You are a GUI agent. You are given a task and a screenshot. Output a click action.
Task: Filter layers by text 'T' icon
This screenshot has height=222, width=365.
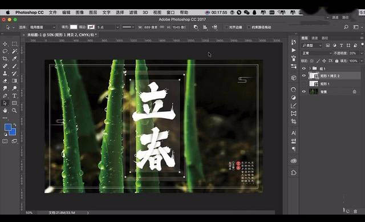click(x=341, y=46)
